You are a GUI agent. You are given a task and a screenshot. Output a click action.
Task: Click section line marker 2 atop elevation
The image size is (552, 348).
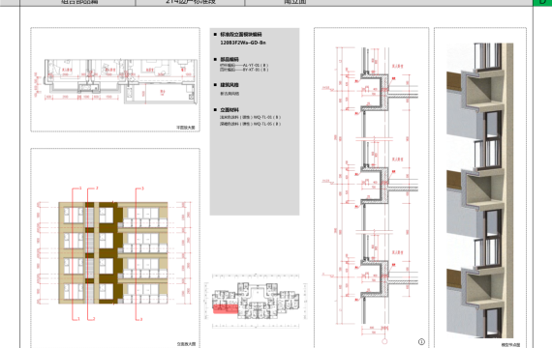[x=97, y=188]
